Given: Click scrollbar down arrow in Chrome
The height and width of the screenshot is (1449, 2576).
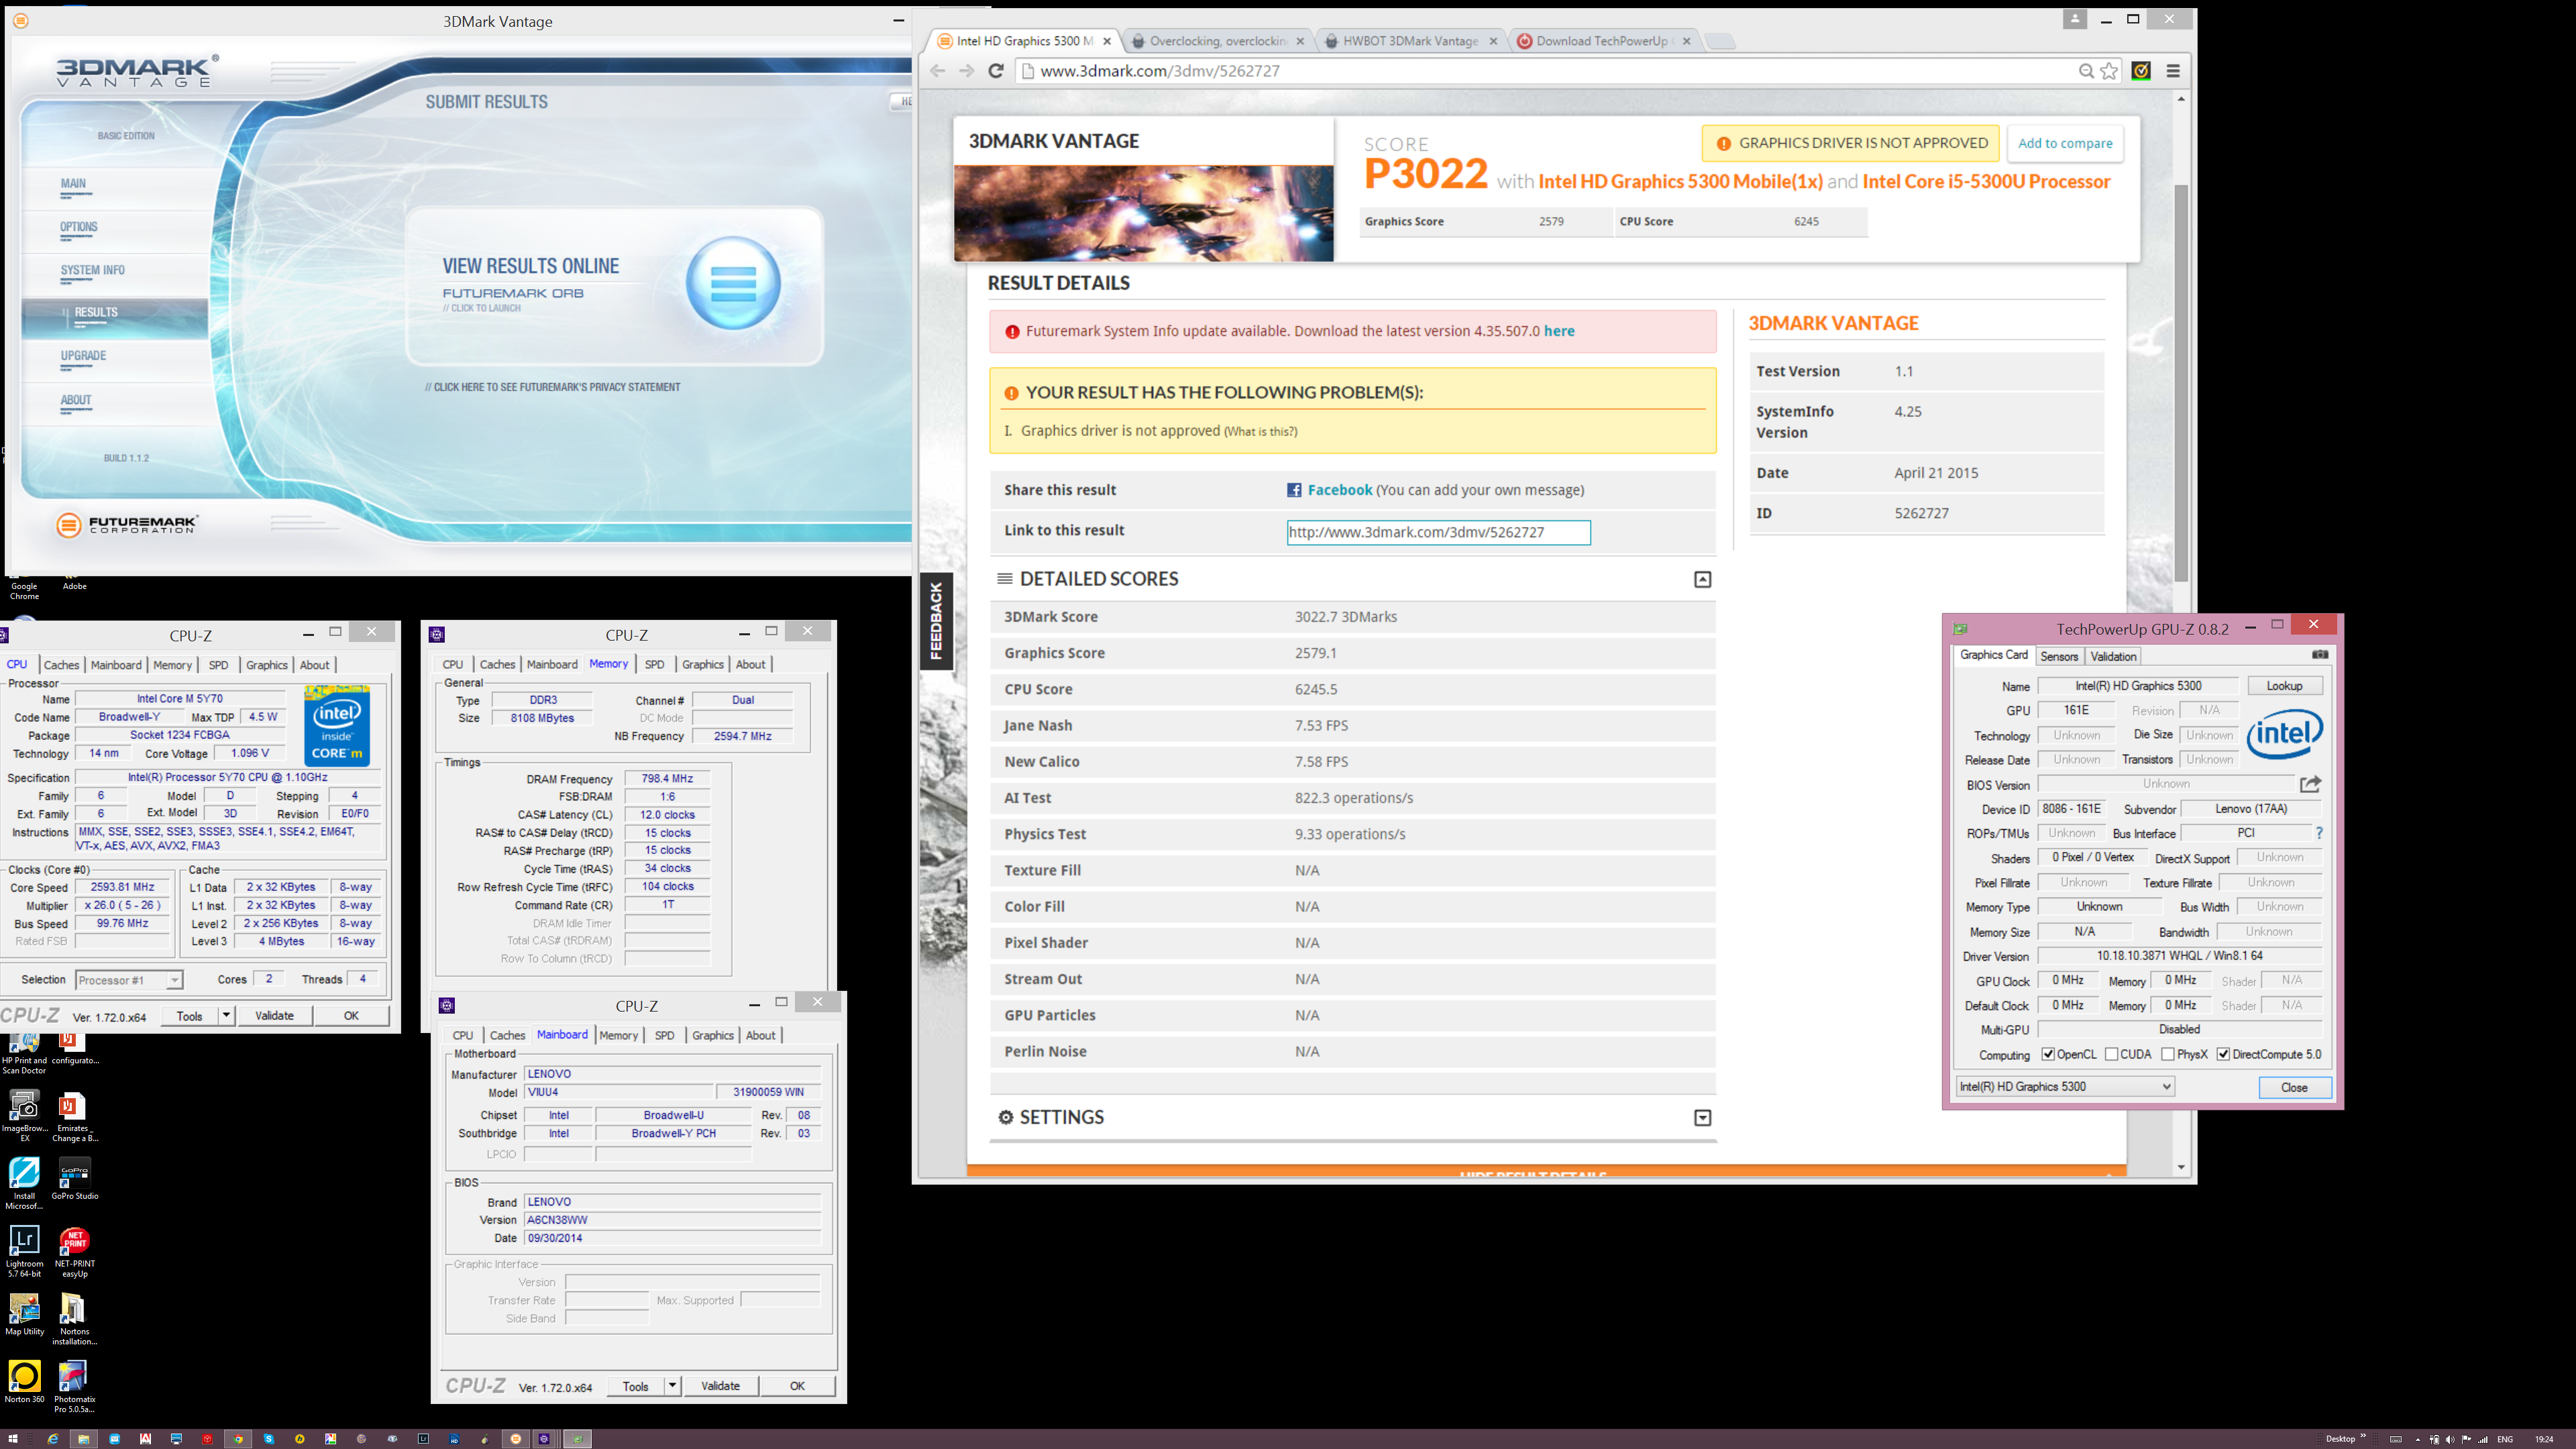Looking at the screenshot, I should (x=2181, y=1167).
